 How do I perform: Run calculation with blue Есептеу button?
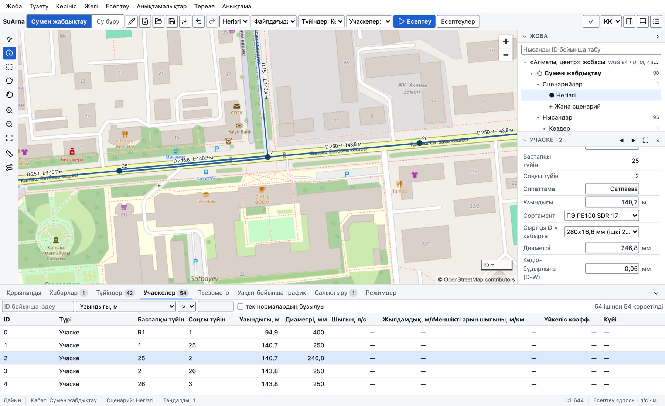(415, 21)
